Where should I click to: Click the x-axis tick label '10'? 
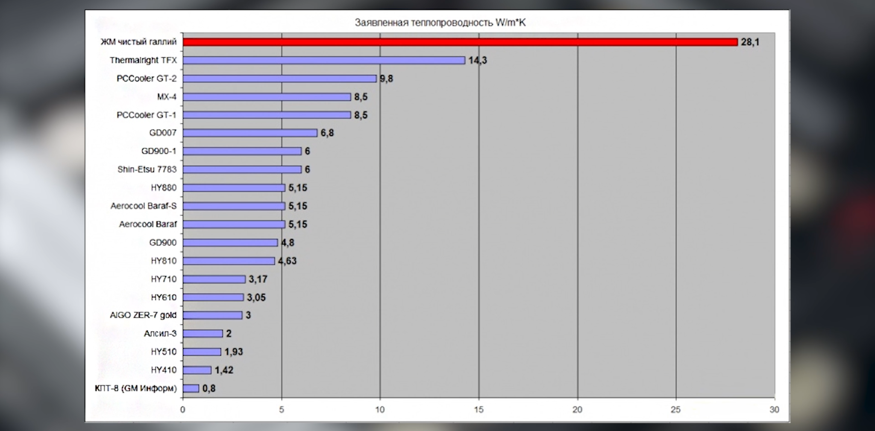point(380,410)
